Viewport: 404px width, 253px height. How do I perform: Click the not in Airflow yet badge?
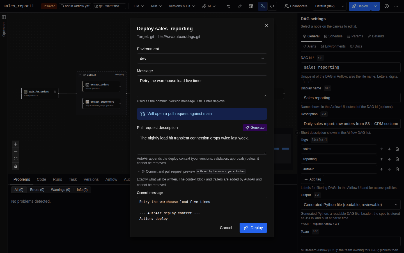point(75,6)
